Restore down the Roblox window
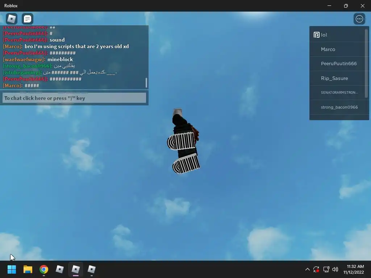 (x=346, y=6)
